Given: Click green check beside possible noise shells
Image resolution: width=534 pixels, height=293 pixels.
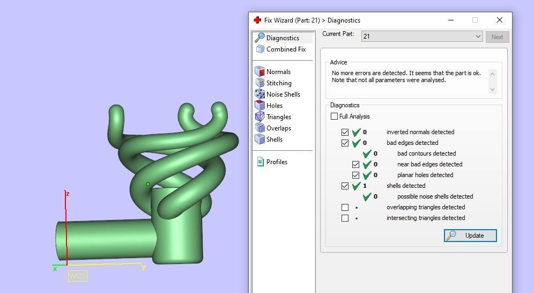Looking at the screenshot, I should 367,196.
